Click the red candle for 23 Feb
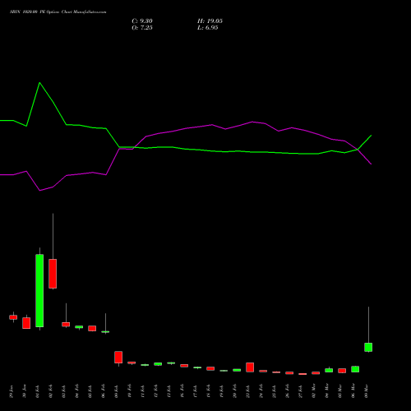Image resolution: width=411 pixels, height=411 pixels. pyautogui.click(x=250, y=367)
